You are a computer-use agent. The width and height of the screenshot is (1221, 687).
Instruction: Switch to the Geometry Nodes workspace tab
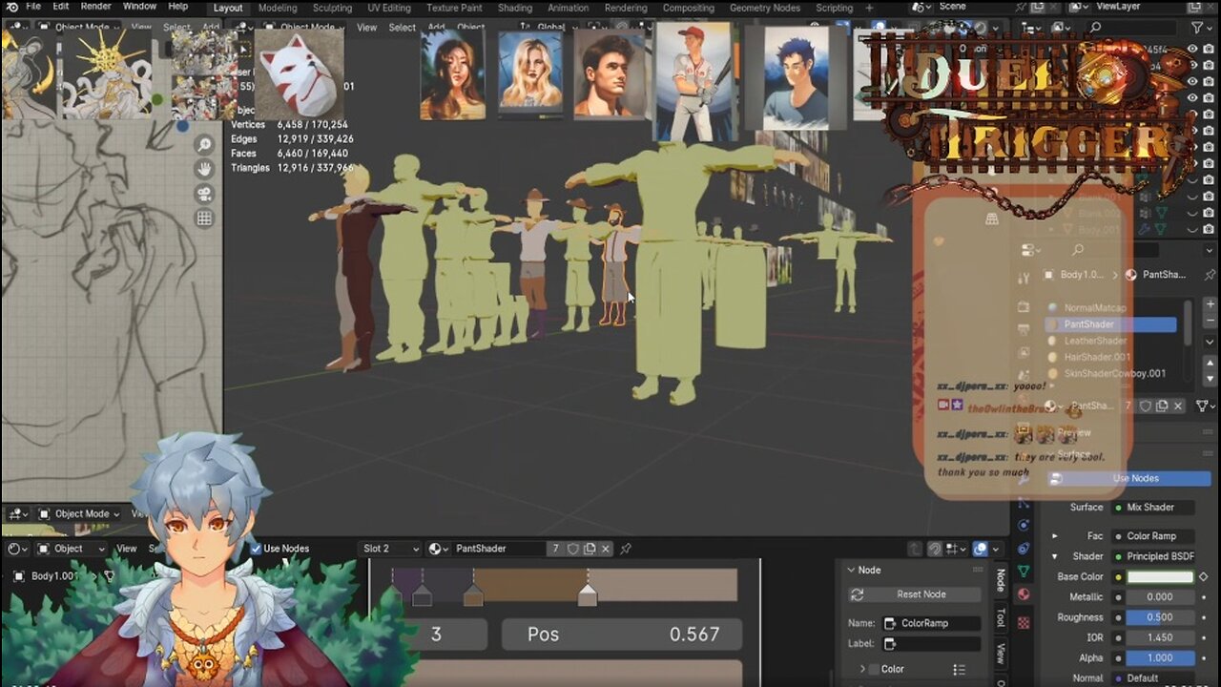click(765, 8)
